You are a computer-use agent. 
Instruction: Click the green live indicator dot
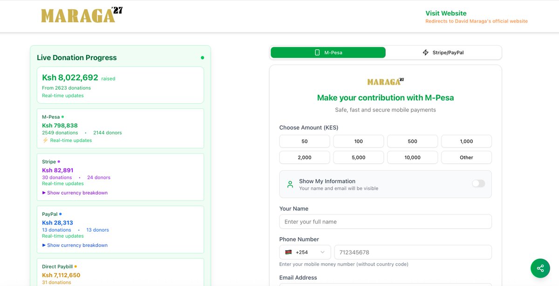pos(202,58)
